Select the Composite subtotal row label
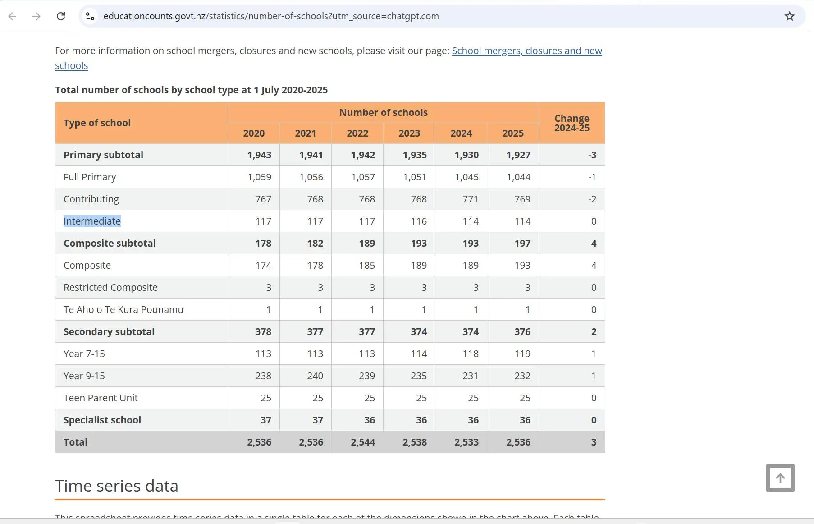814x524 pixels. coord(110,243)
